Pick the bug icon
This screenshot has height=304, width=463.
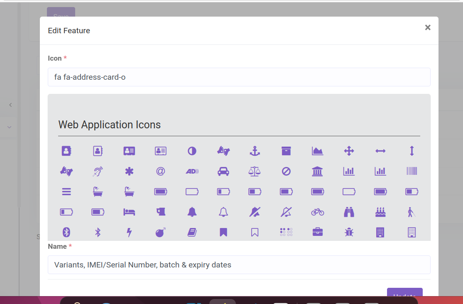point(349,232)
